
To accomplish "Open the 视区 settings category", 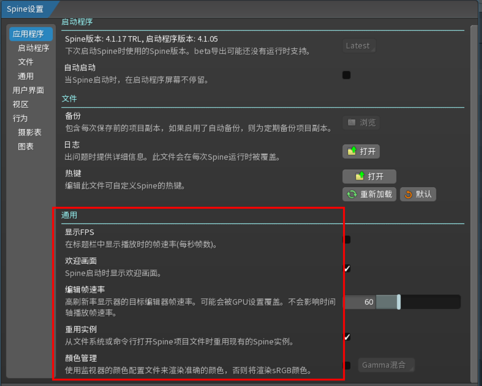I will (x=21, y=105).
